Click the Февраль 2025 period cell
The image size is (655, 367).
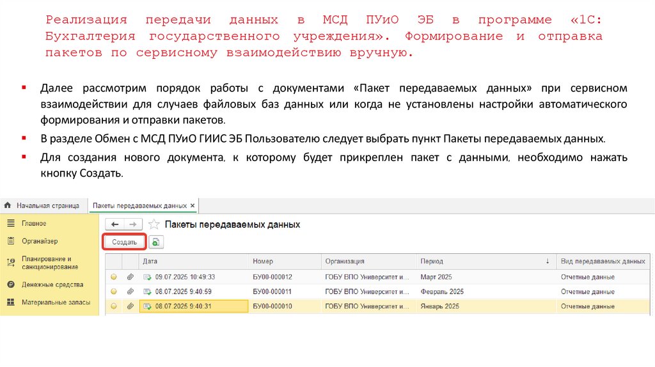click(x=486, y=292)
